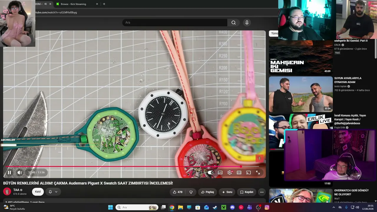Start voice search with microphone
Screen dimensions: 377x212
point(247,22)
